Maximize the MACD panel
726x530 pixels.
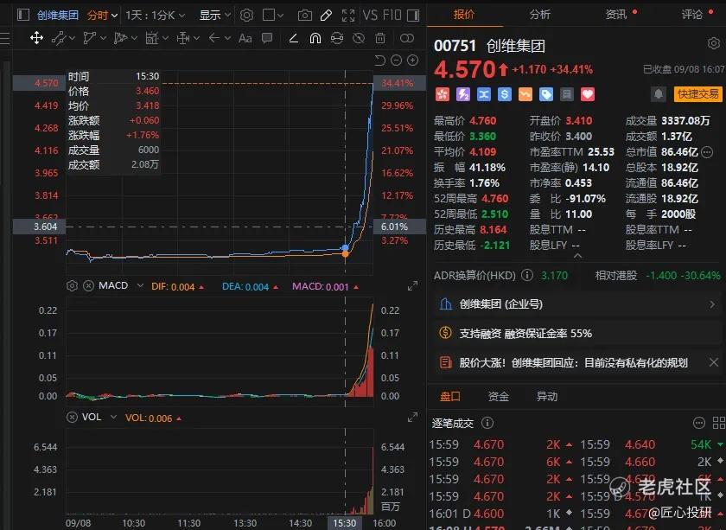click(x=412, y=286)
